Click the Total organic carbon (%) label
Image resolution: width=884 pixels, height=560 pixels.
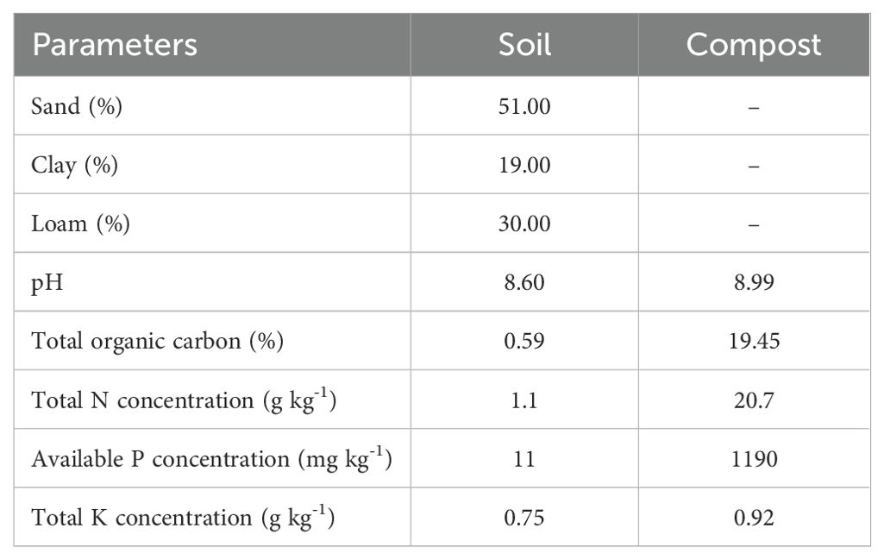(158, 341)
